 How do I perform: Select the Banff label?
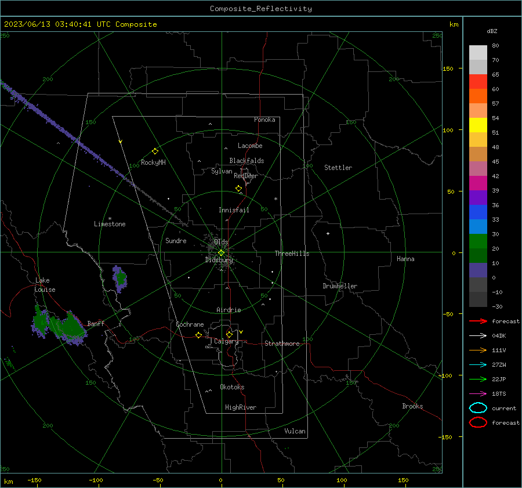pos(96,323)
